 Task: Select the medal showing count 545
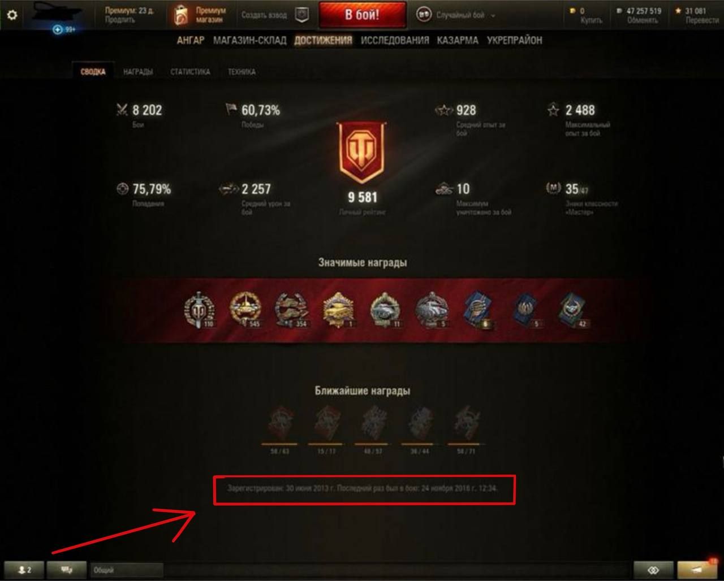click(x=245, y=310)
